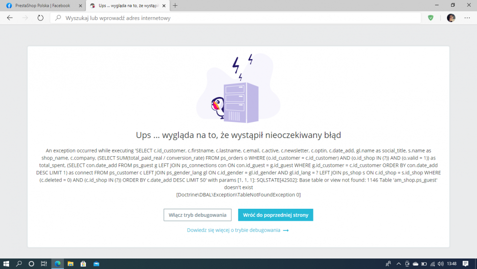The height and width of the screenshot is (269, 477).
Task: Open the green shield tracking protection icon
Action: [430, 18]
